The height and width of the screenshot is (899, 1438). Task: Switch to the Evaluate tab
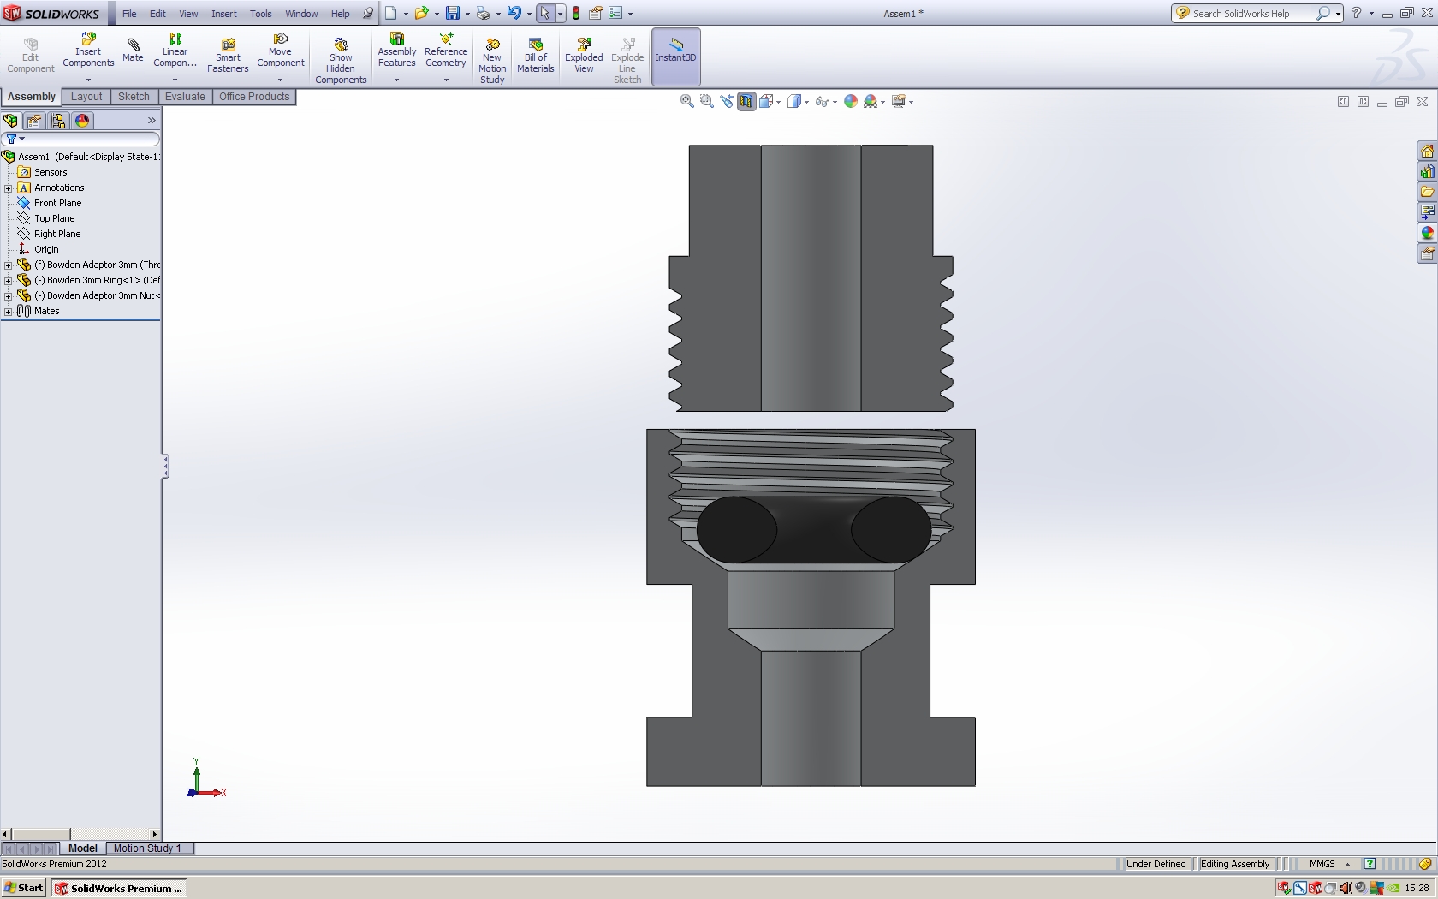coord(185,97)
